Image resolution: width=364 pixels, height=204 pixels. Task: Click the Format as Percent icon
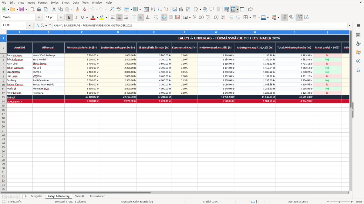[194, 18]
